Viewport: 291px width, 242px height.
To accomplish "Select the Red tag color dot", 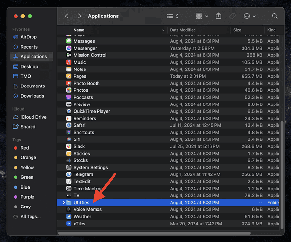I will tap(16, 148).
